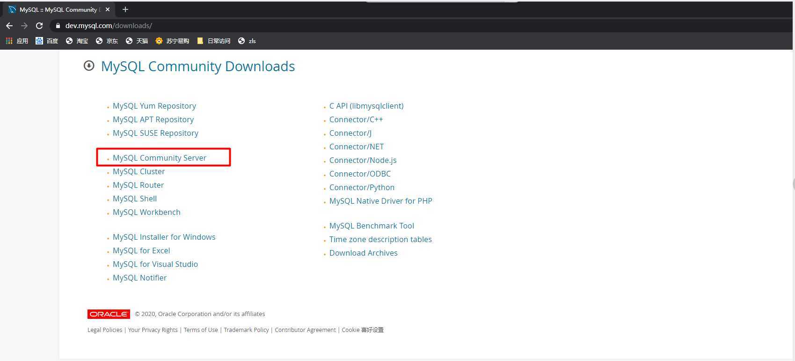Image resolution: width=795 pixels, height=361 pixels.
Task: Open the 京东 bookmark
Action: (x=107, y=41)
